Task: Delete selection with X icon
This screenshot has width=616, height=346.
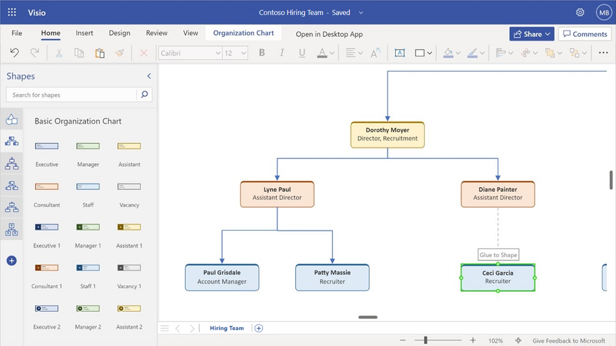Action: (144, 53)
